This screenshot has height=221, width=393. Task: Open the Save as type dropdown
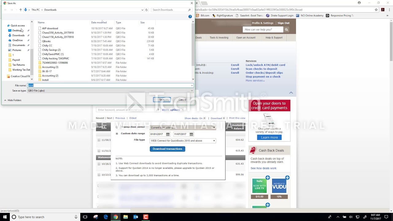[x=192, y=91]
